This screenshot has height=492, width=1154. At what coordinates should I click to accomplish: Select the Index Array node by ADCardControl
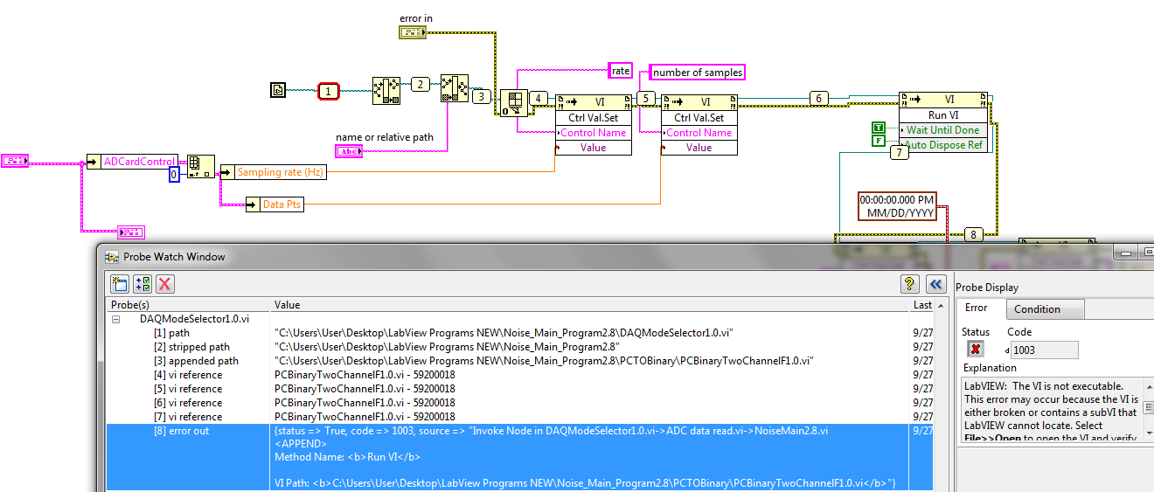[201, 166]
